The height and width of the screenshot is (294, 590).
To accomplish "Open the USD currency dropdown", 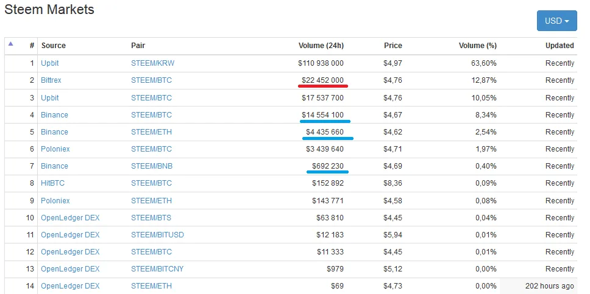I will [x=556, y=21].
